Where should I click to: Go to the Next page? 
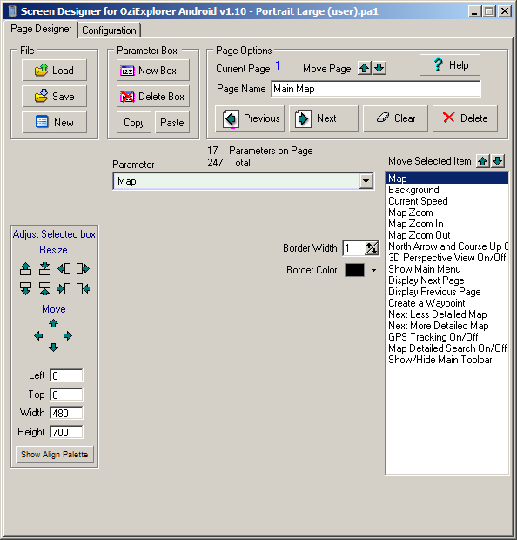(324, 118)
